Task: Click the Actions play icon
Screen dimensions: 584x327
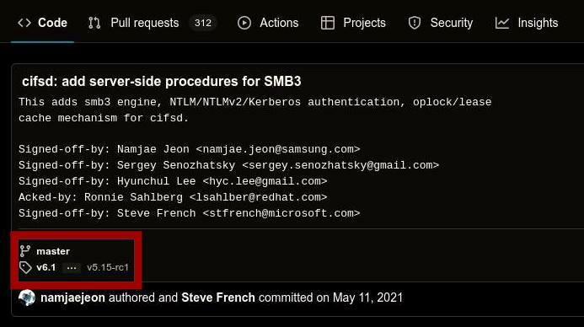Action: tap(244, 23)
